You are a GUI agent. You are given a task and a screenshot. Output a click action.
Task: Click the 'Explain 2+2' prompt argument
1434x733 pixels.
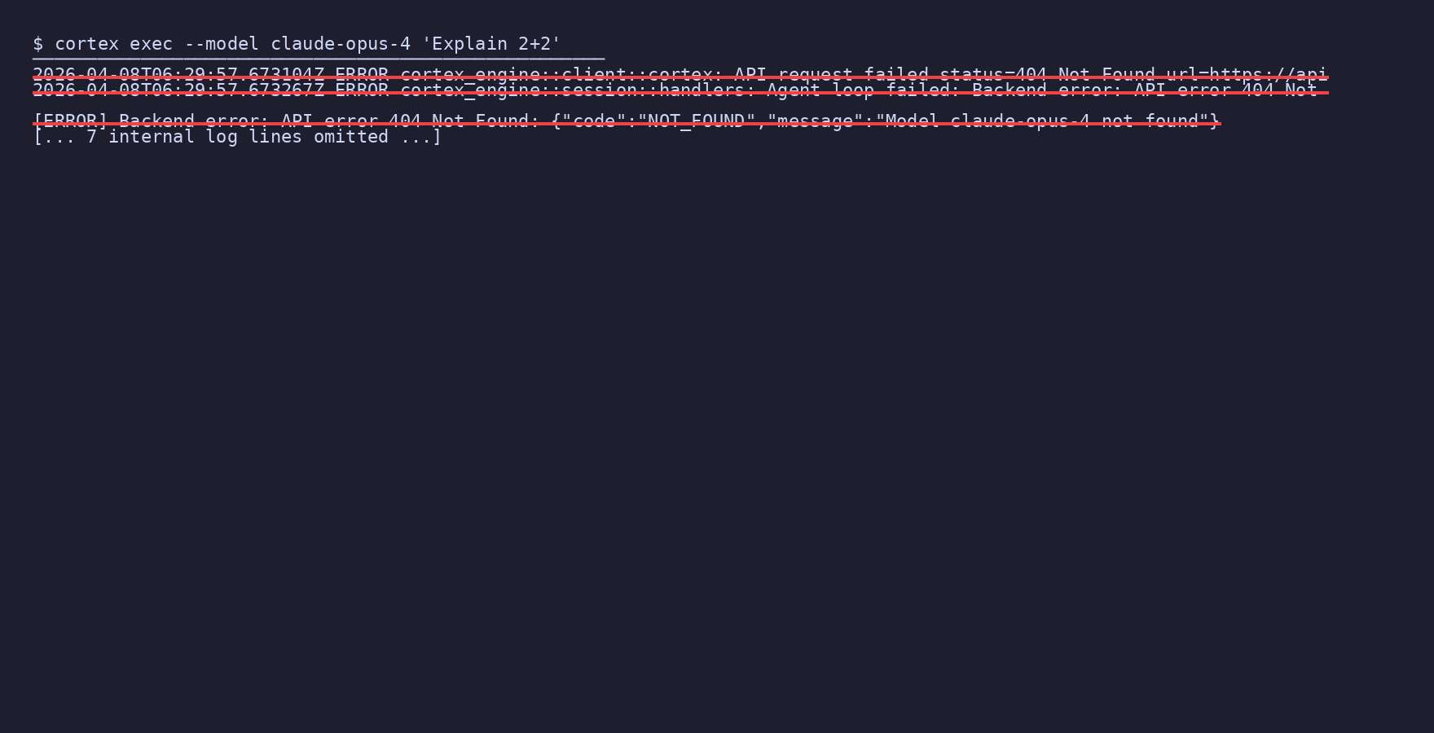491,44
